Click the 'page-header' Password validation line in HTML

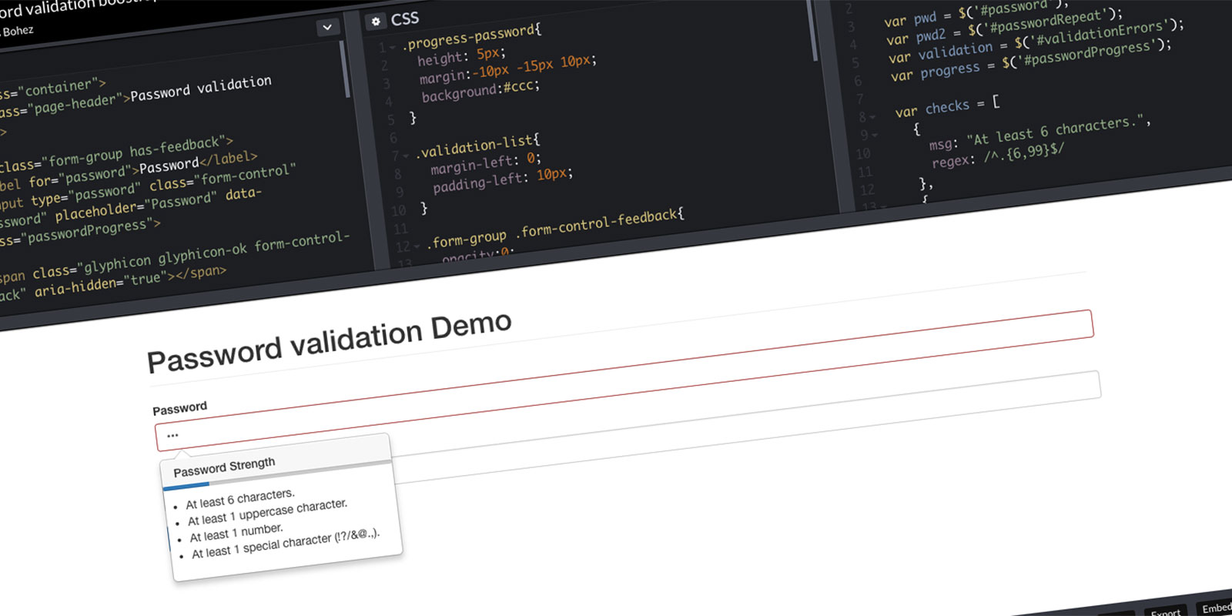[x=136, y=97]
